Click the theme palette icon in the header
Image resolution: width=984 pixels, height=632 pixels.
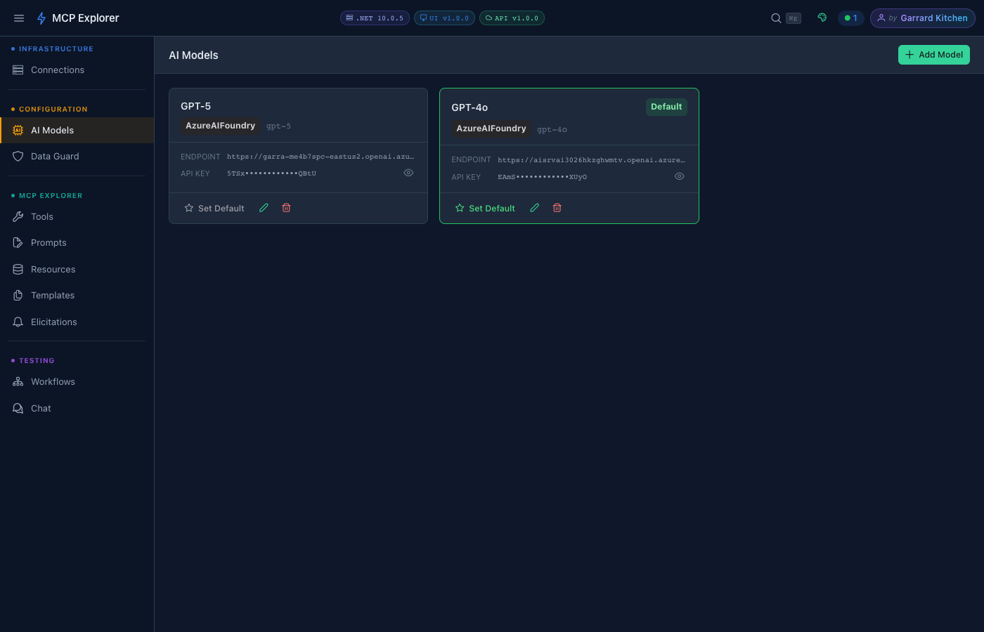click(822, 18)
